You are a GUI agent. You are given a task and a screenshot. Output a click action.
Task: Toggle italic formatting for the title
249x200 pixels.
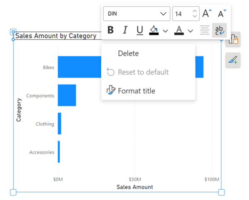pos(125,30)
